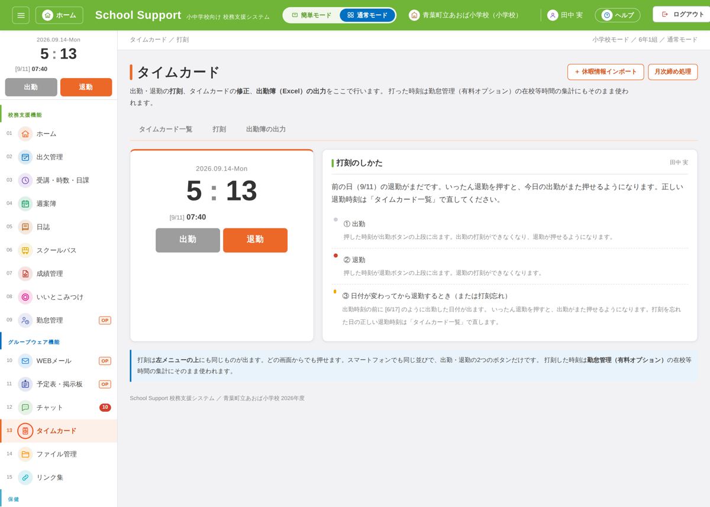Open WEBメール envelope icon
Screen dimensions: 710x507
(25, 361)
